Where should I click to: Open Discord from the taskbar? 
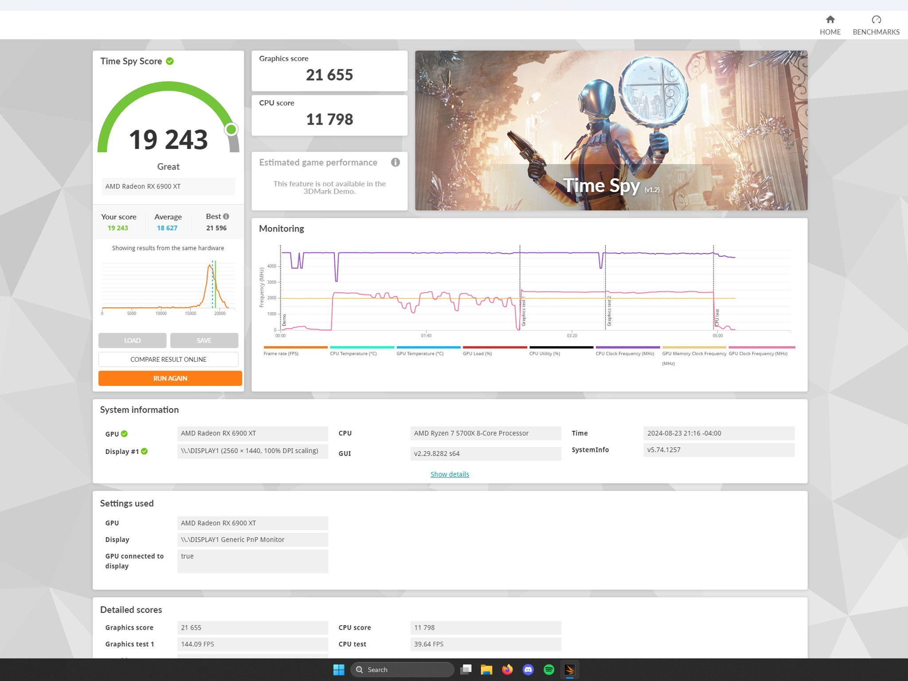pyautogui.click(x=528, y=669)
